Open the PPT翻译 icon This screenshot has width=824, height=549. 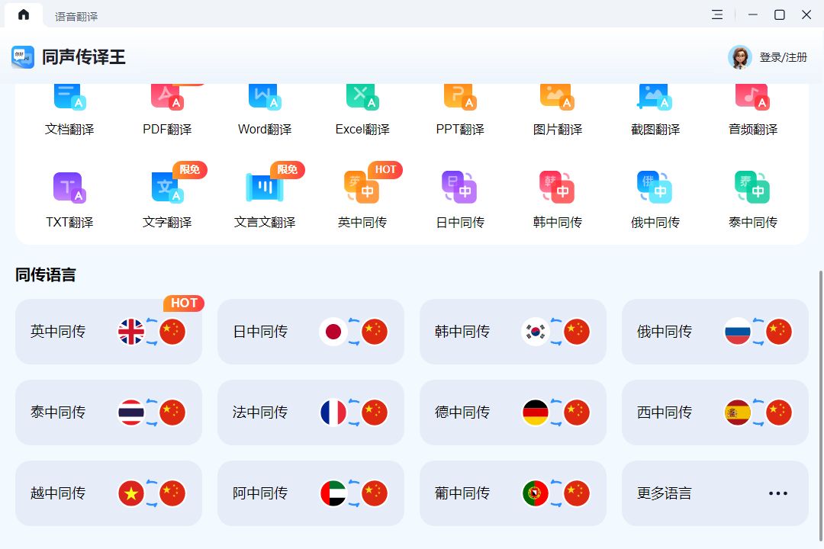click(460, 97)
